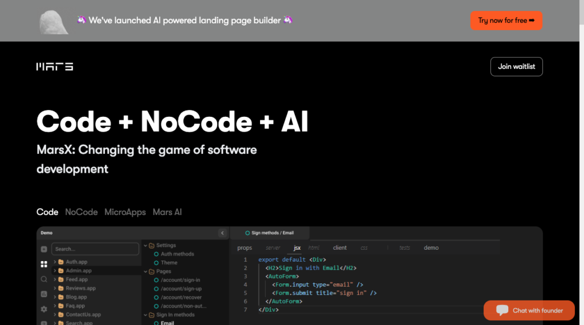Click the circle icon beside Auth methods

pyautogui.click(x=156, y=254)
